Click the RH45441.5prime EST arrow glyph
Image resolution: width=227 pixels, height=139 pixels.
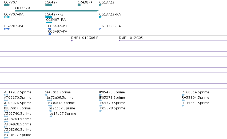pyautogui.click(x=183, y=106)
